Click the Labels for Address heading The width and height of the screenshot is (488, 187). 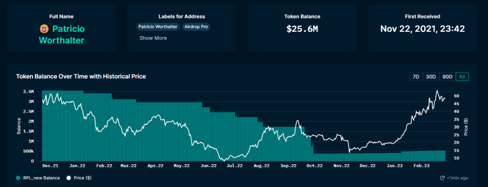point(182,17)
